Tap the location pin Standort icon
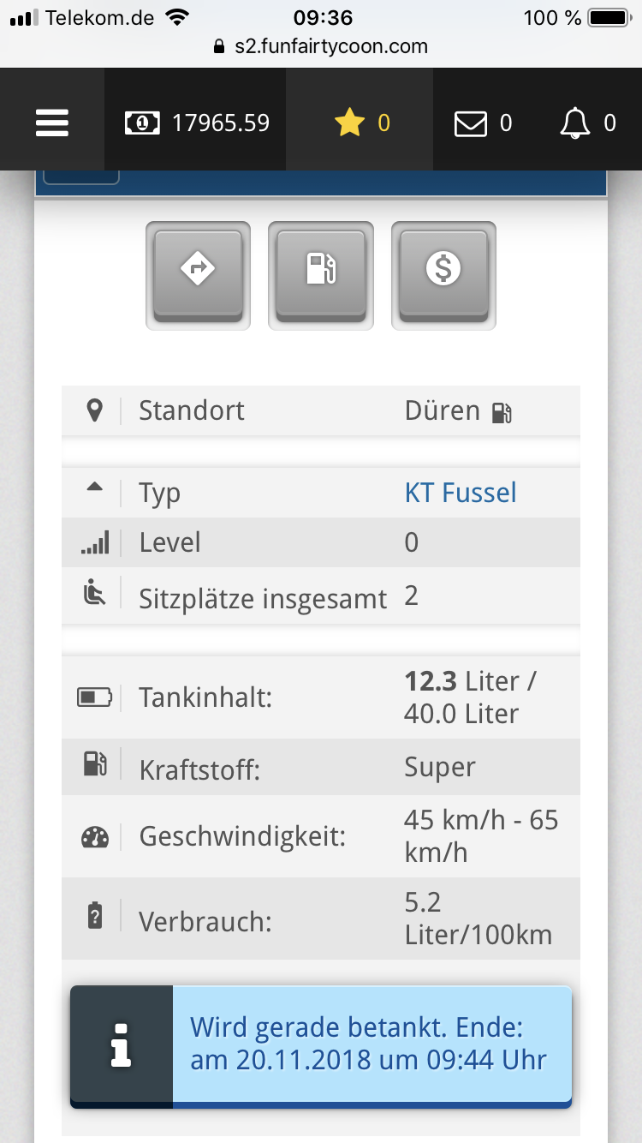 [95, 410]
